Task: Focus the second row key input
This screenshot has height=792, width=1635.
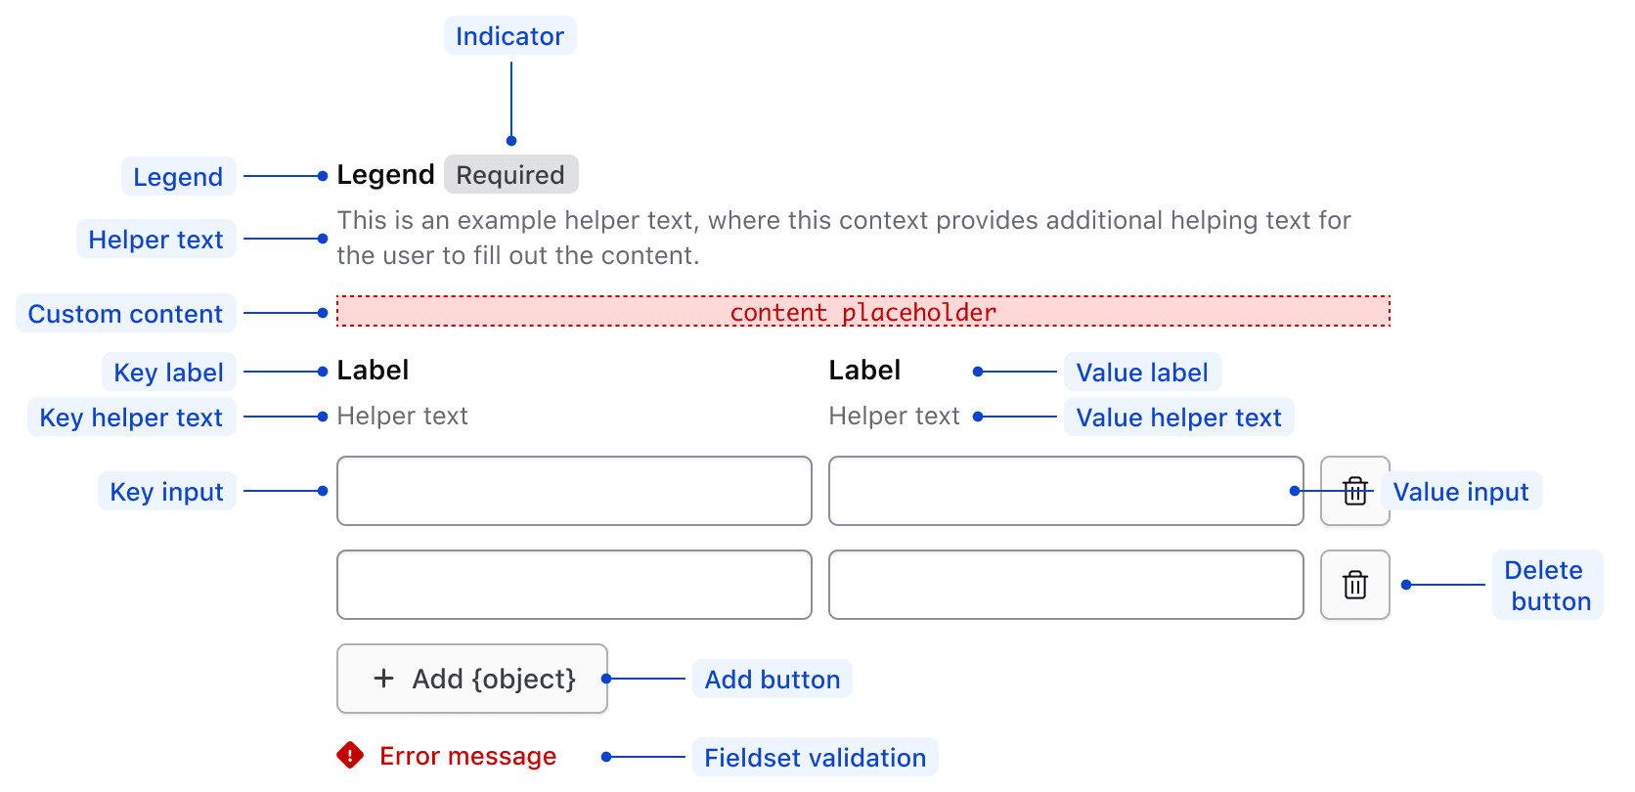Action: [x=574, y=585]
